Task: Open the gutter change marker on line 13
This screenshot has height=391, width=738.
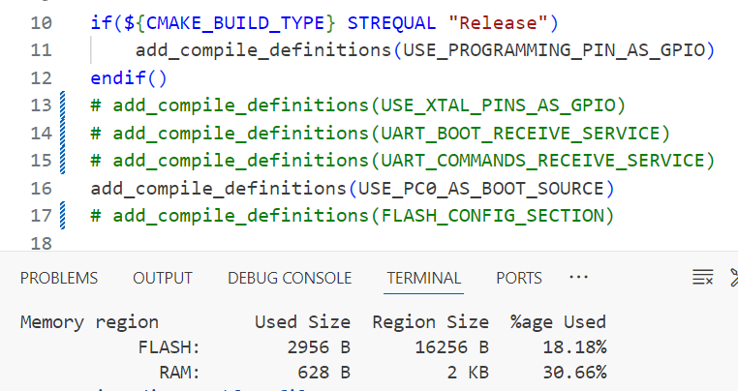Action: tap(64, 105)
